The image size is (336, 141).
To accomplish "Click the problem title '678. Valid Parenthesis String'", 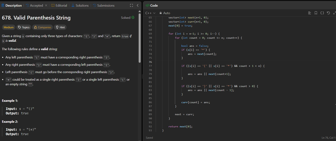I will (x=36, y=18).
